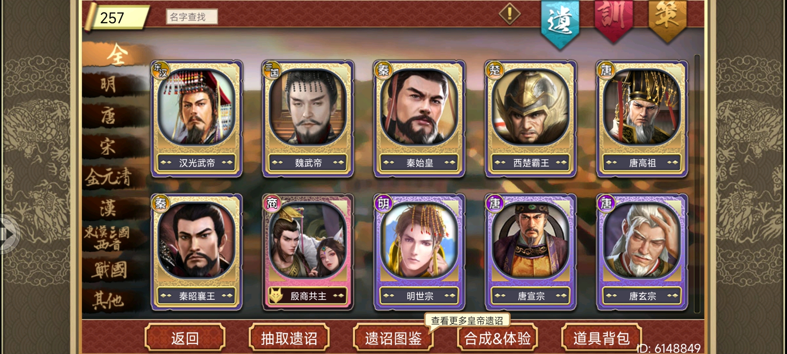Screen dimensions: 787x354
Task: Select the 秦始皇 emperor card
Action: pyautogui.click(x=419, y=119)
